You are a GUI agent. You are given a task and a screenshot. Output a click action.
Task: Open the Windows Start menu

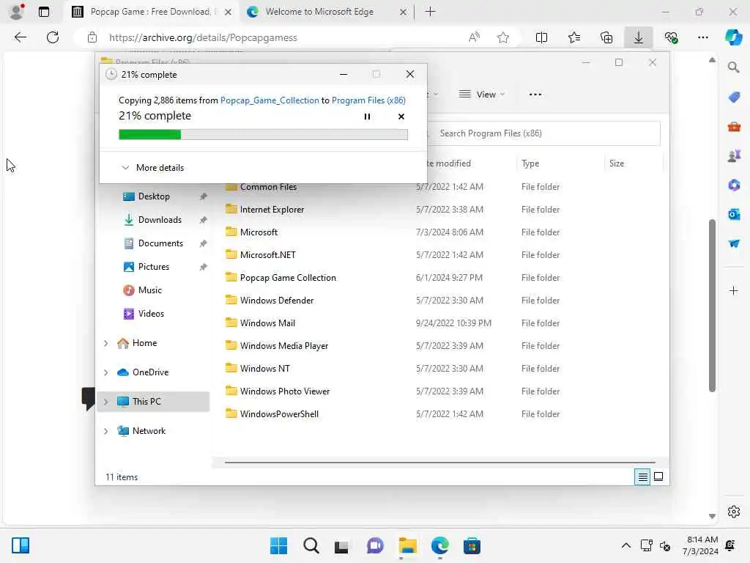279,545
